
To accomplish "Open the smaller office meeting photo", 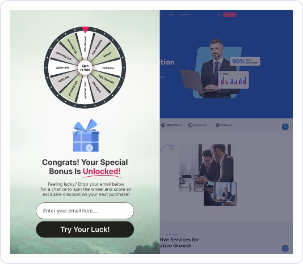I will [x=220, y=194].
